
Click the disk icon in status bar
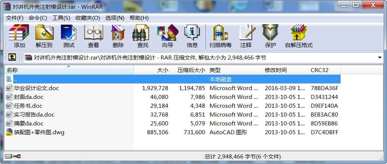point(8,156)
